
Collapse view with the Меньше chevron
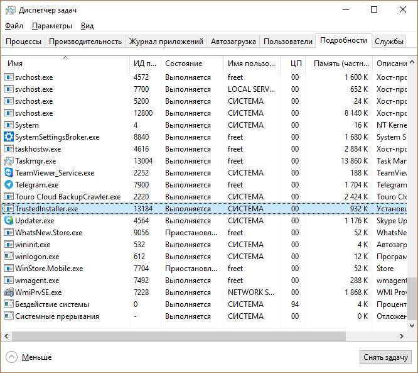[x=12, y=357]
